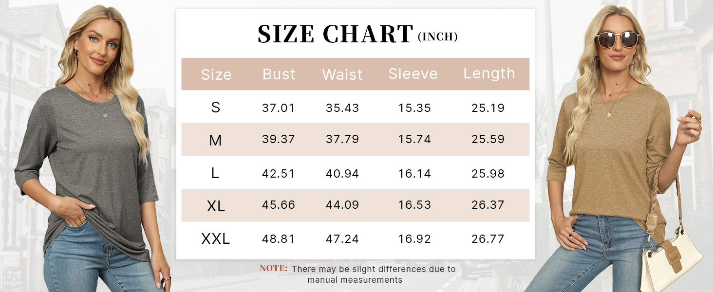Select the S size row label
Screen dimensions: 713x292
[x=216, y=108]
